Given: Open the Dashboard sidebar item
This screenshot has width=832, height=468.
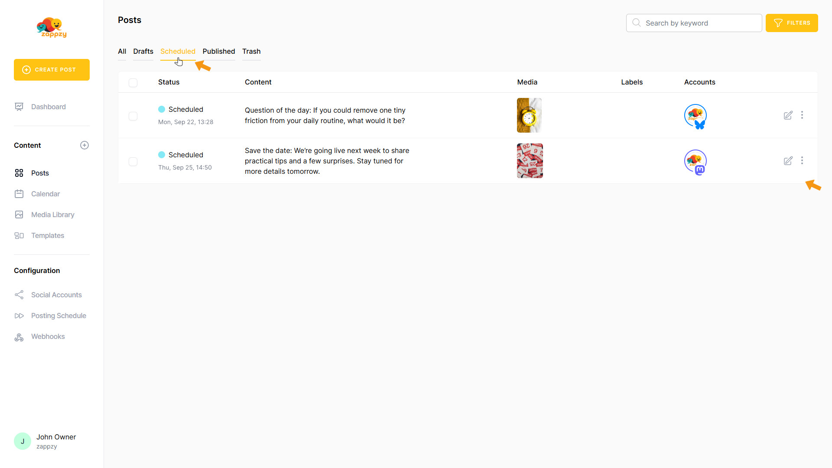Looking at the screenshot, I should [x=48, y=107].
